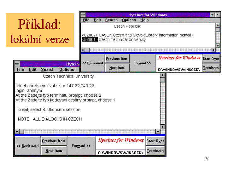
Task: Click Start Over in front Czech Republic window
Action: tap(211, 59)
